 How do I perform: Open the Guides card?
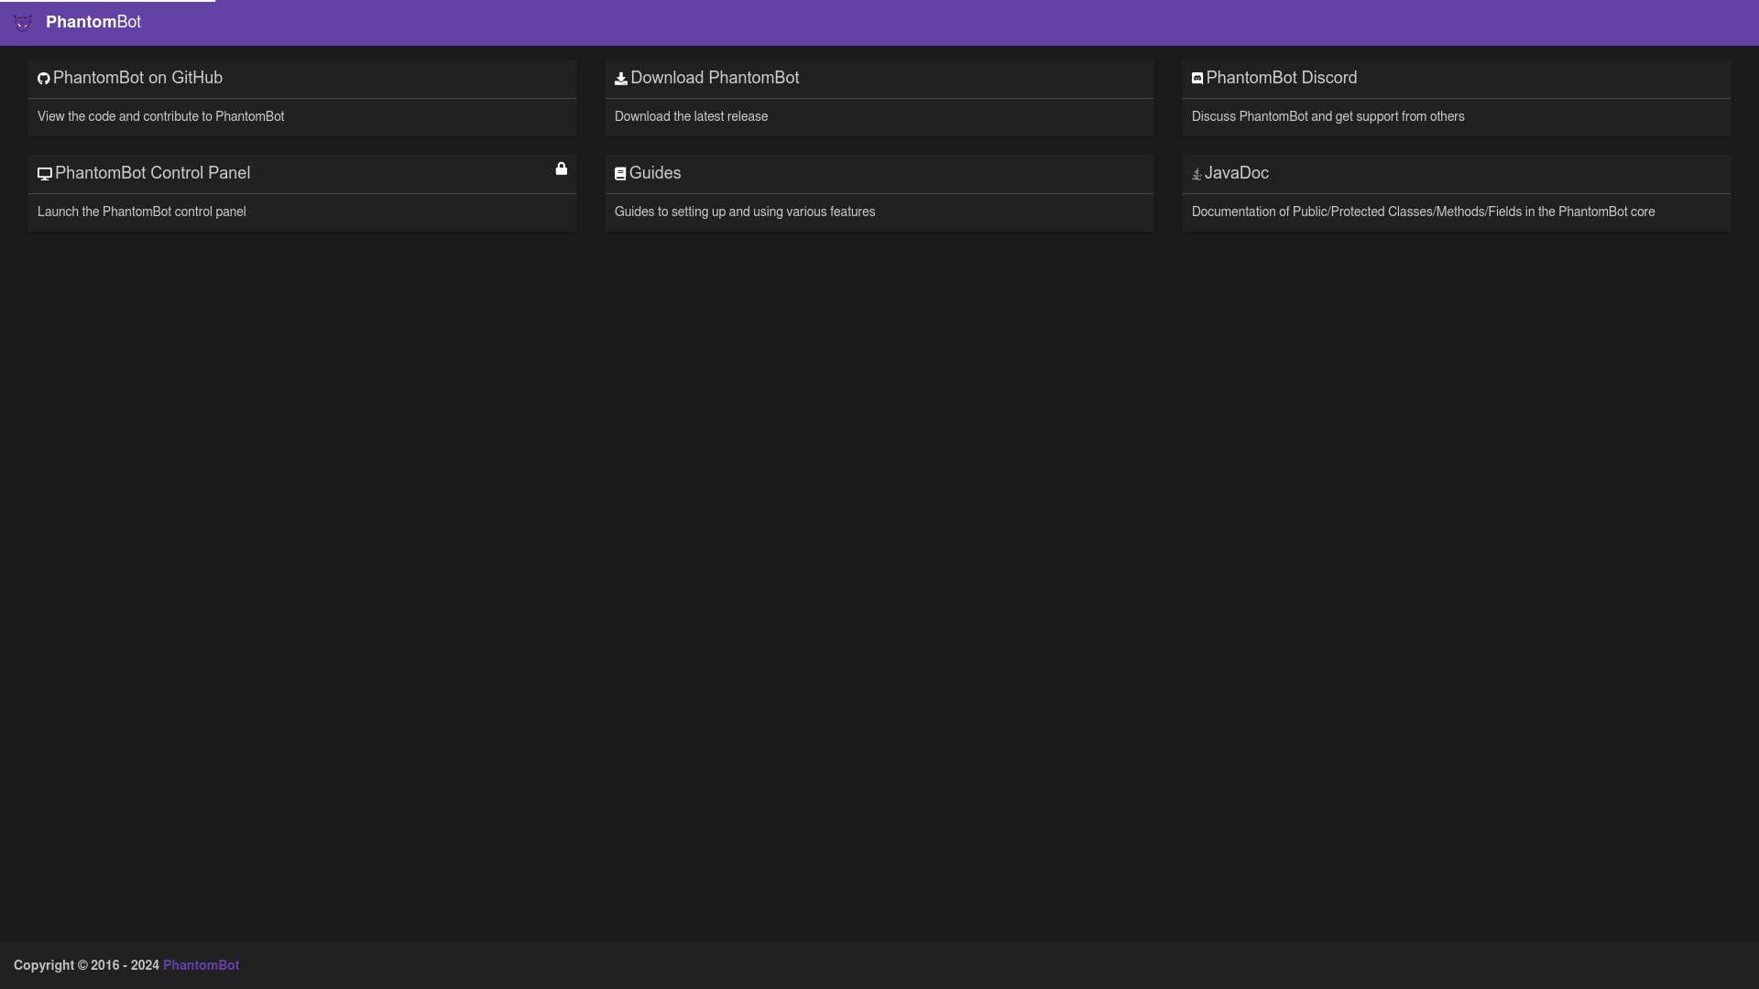click(x=655, y=172)
